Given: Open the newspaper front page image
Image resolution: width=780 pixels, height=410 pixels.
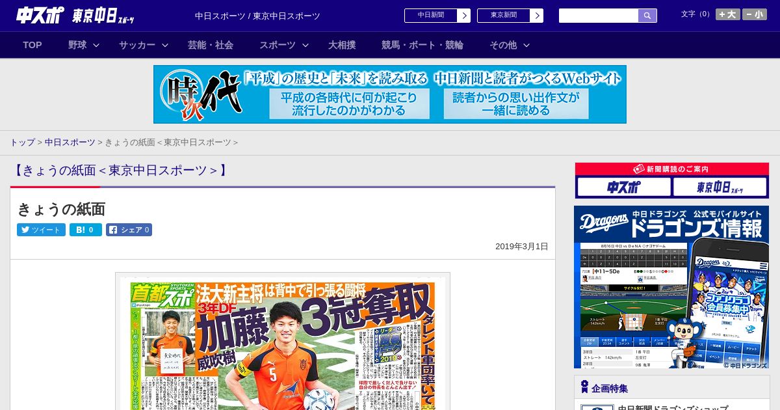Looking at the screenshot, I should coord(283,341).
